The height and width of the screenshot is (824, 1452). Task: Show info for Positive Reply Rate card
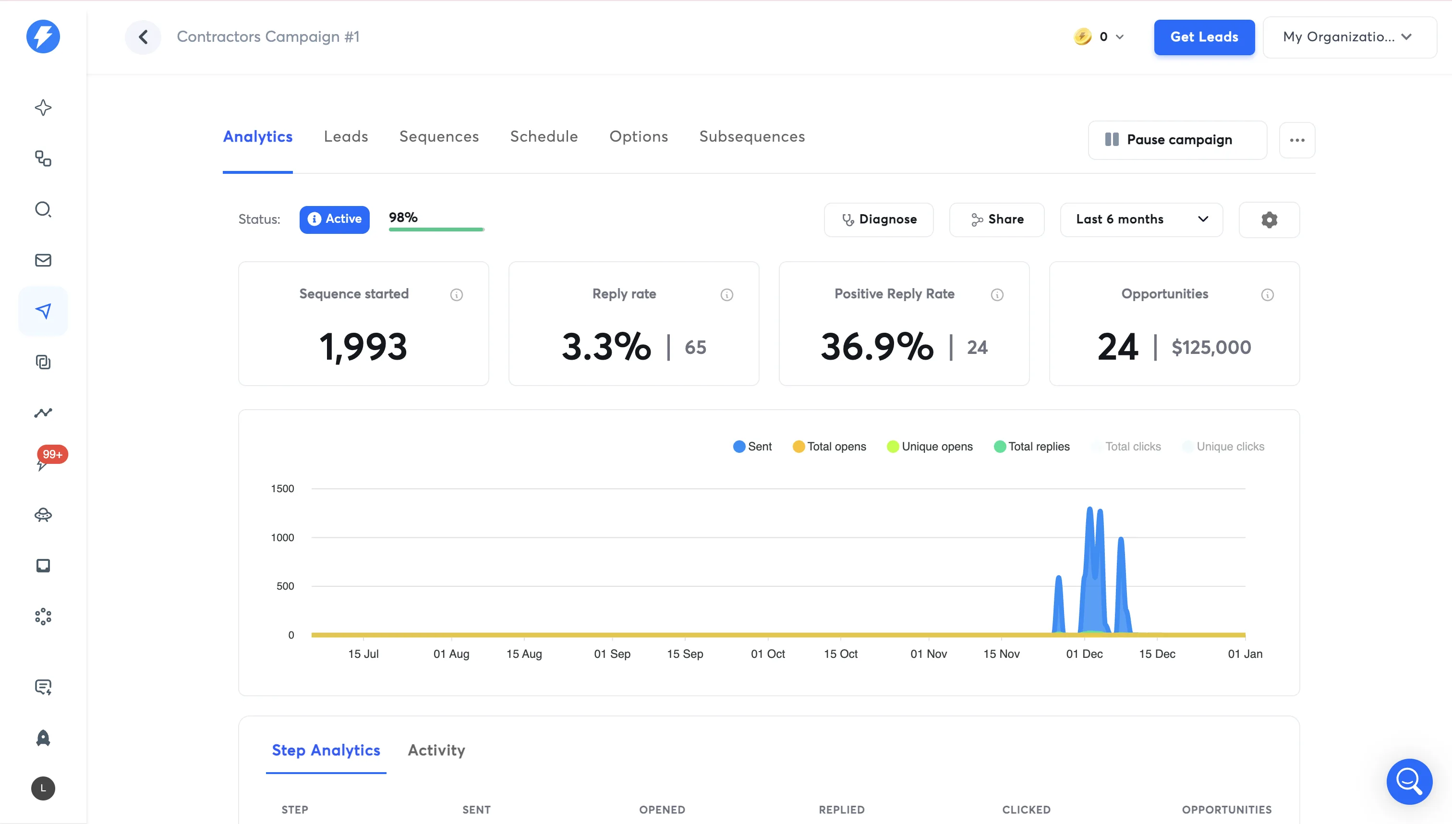997,295
